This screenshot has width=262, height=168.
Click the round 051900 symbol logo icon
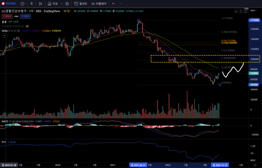pos(3,4)
